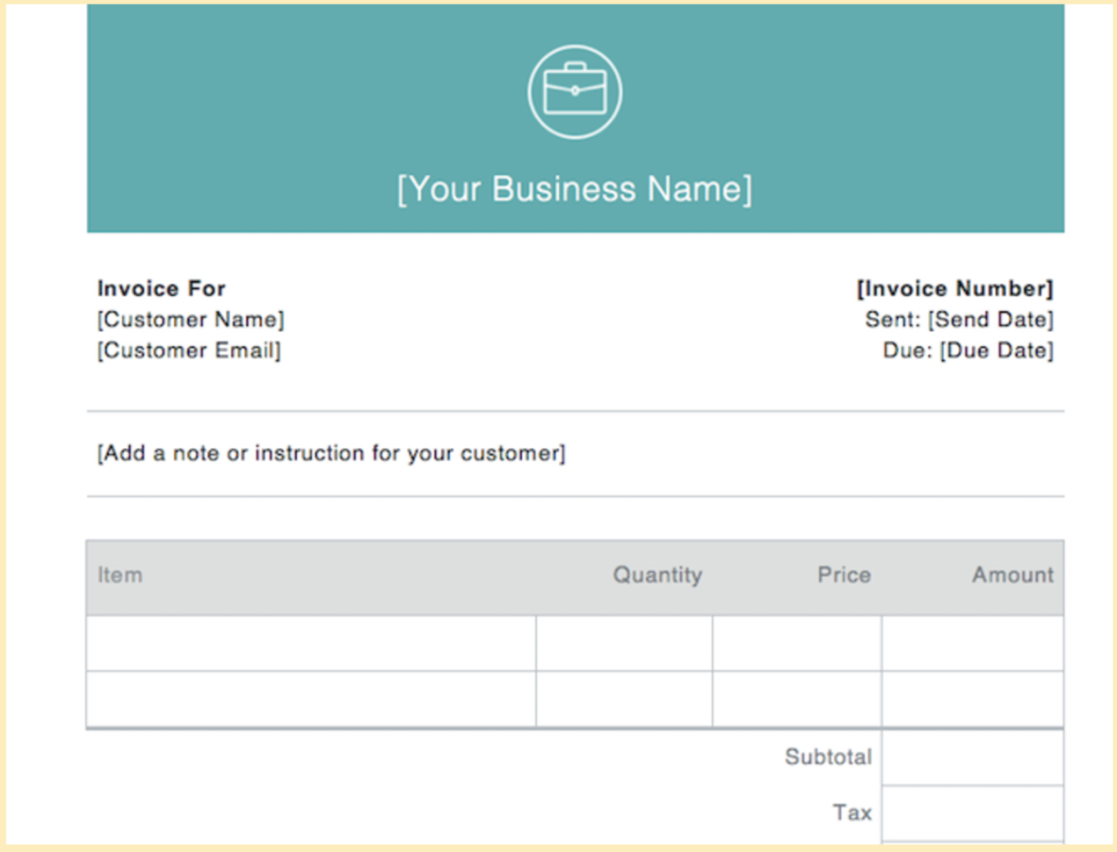
Task: Click the [Customer Email] field
Action: (190, 350)
